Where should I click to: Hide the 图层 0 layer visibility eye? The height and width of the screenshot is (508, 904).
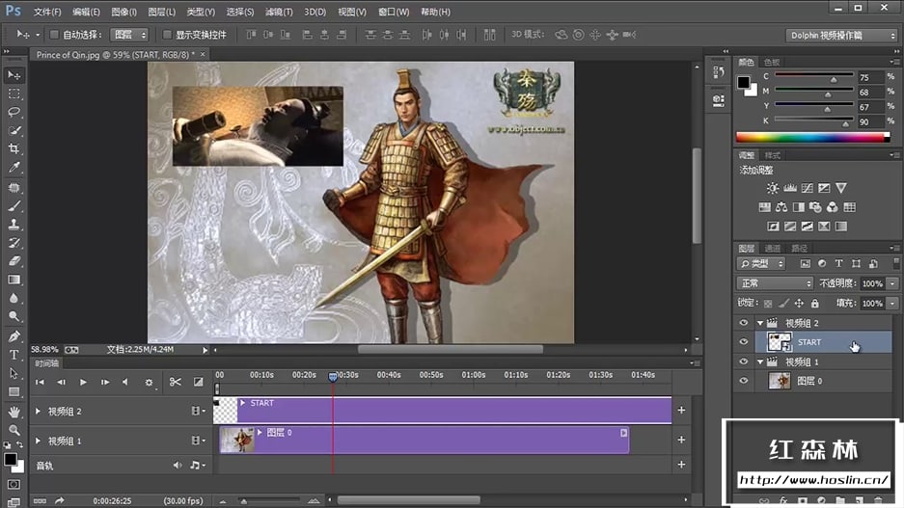click(744, 381)
